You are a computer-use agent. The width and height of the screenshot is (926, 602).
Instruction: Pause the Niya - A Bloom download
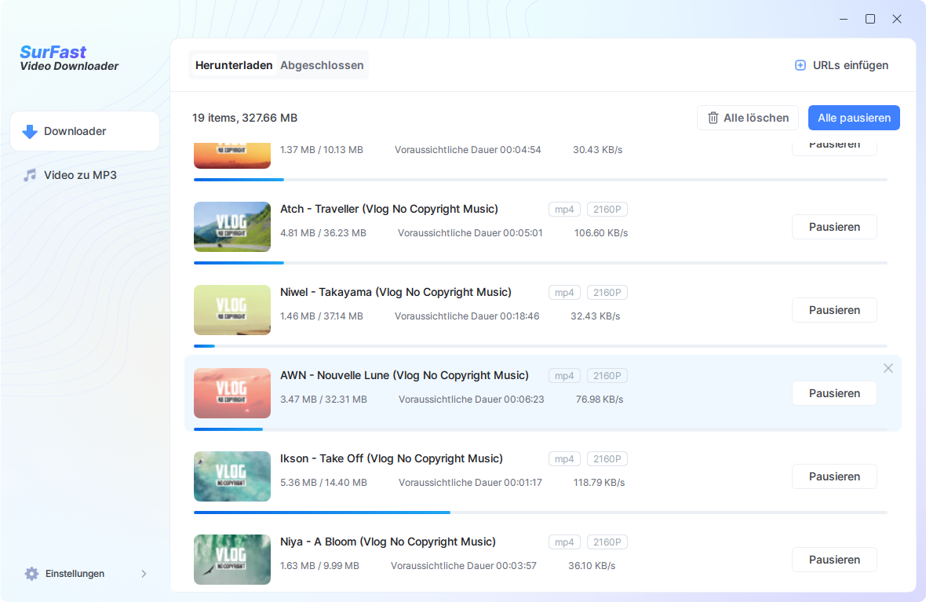tap(833, 560)
